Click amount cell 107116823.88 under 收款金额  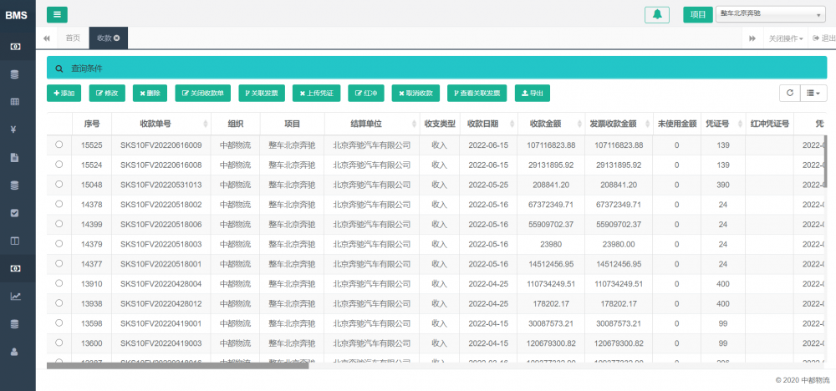tap(551, 145)
